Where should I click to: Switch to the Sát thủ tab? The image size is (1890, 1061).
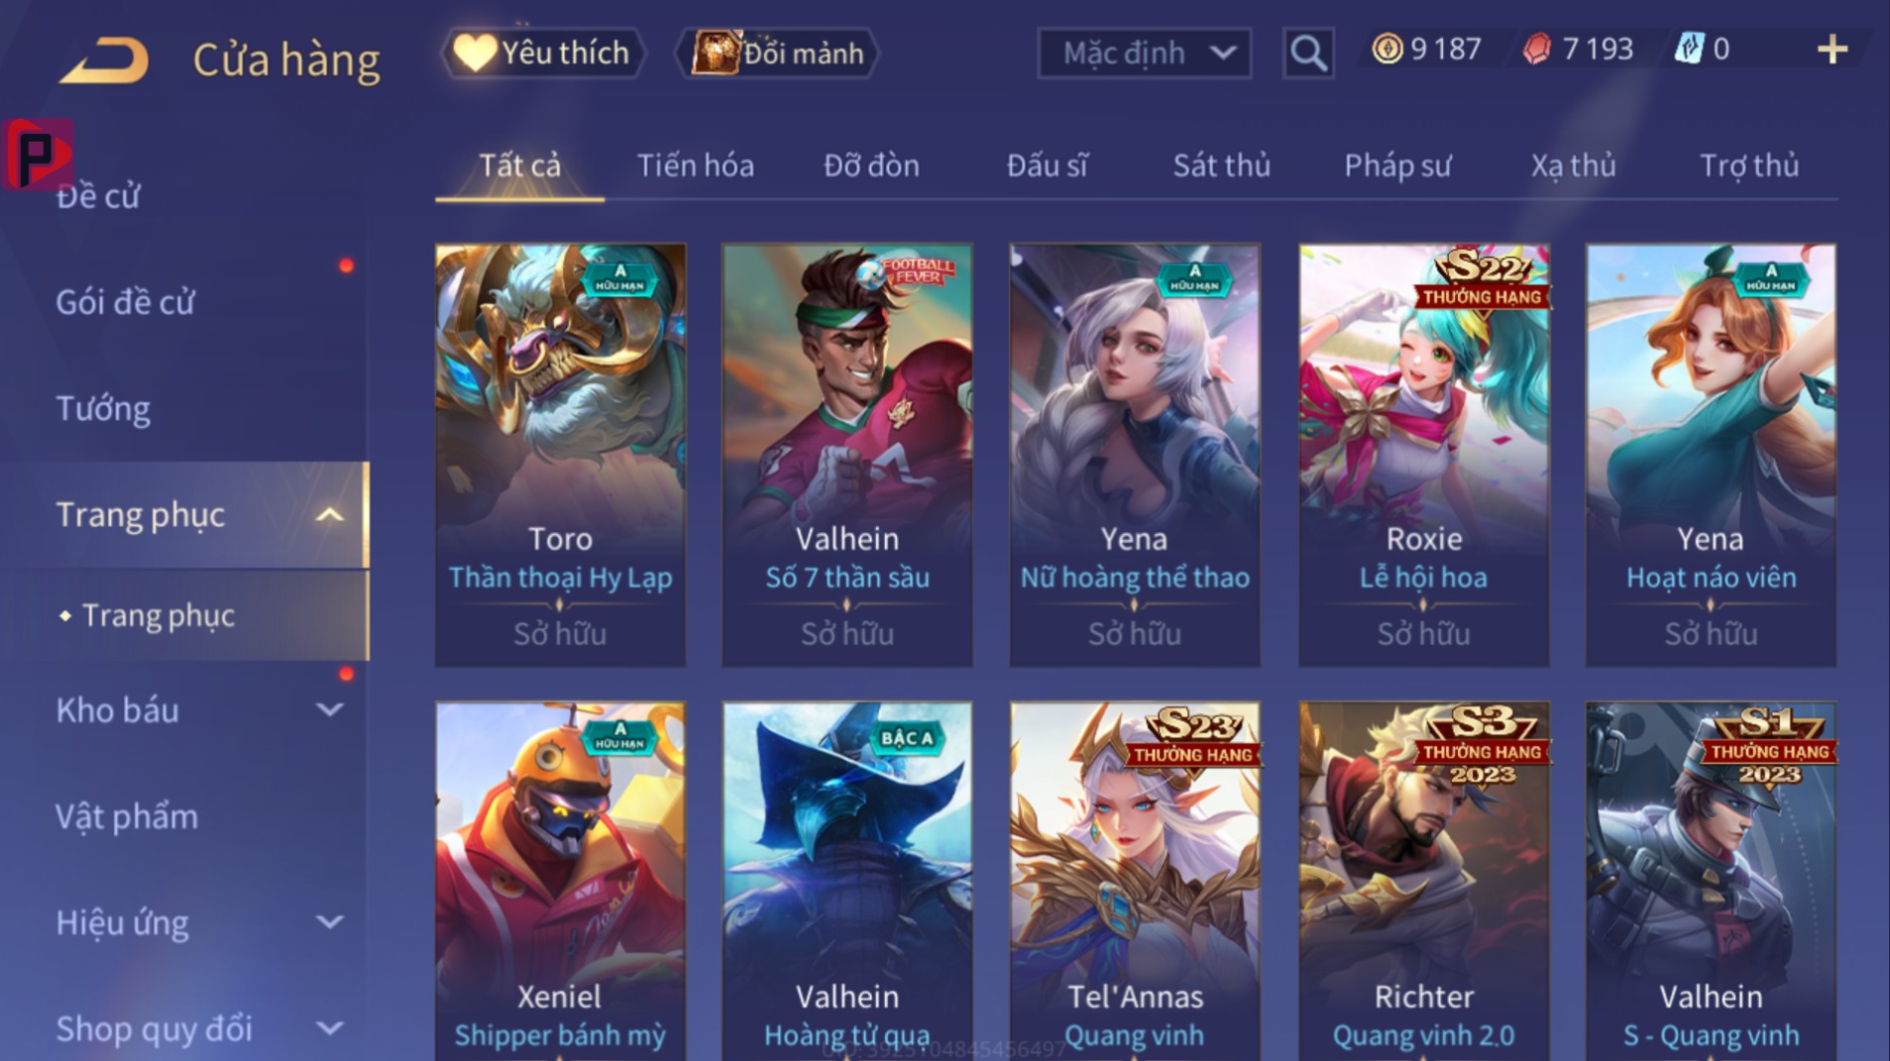[1221, 165]
